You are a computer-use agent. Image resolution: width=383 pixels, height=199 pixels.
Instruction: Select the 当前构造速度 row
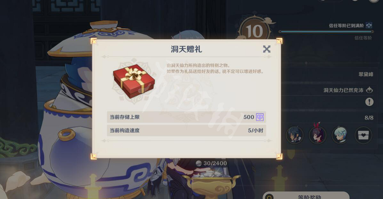click(x=186, y=130)
